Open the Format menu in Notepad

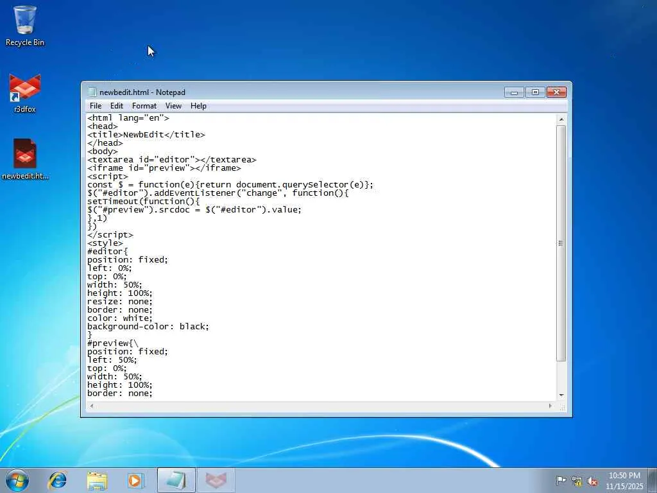click(x=144, y=106)
